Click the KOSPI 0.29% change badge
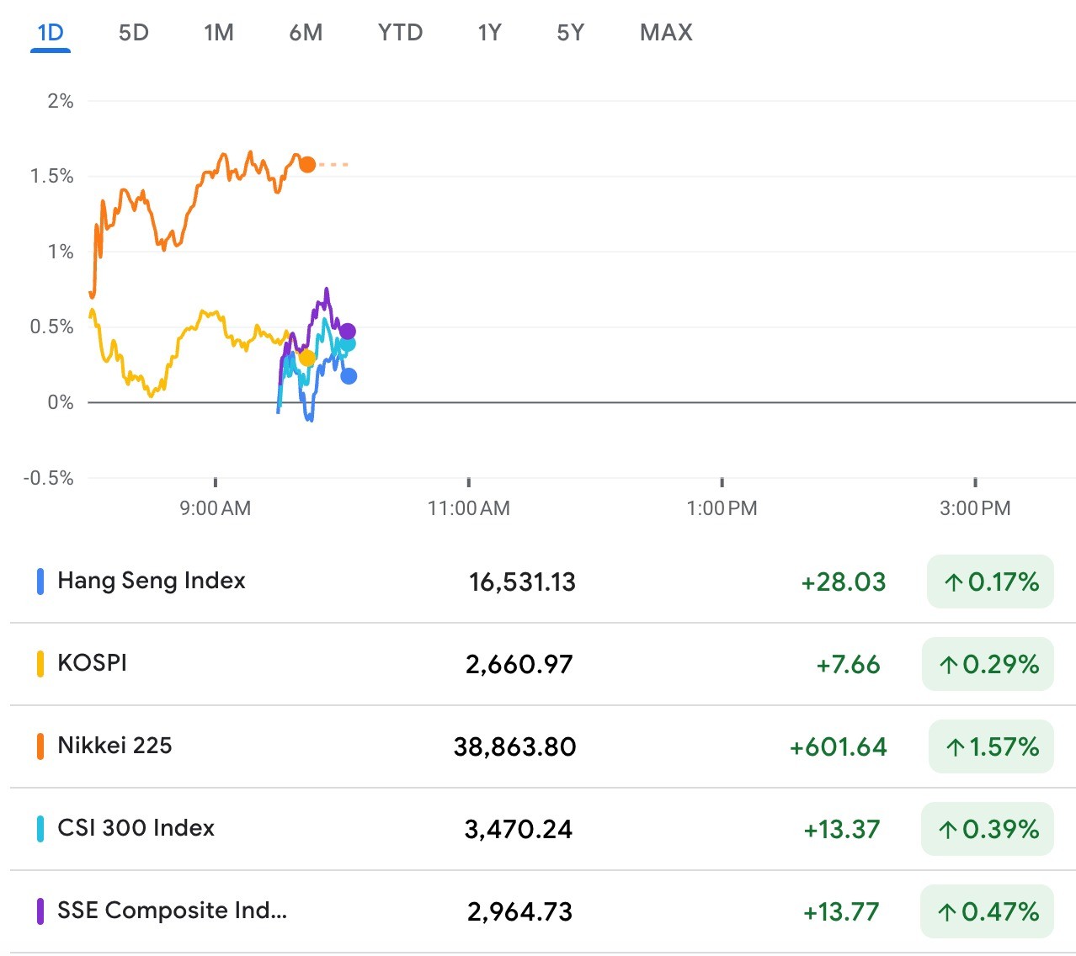The height and width of the screenshot is (956, 1076). (988, 664)
